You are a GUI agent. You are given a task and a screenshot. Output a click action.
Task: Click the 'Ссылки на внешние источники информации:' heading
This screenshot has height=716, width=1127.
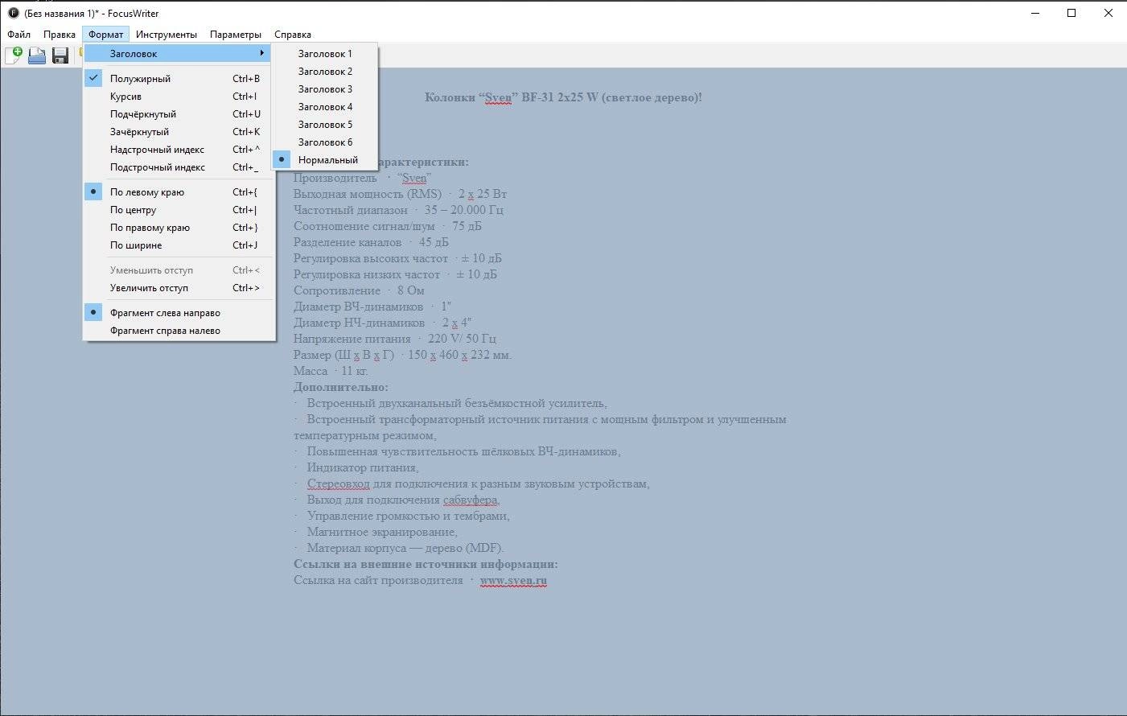coord(426,564)
